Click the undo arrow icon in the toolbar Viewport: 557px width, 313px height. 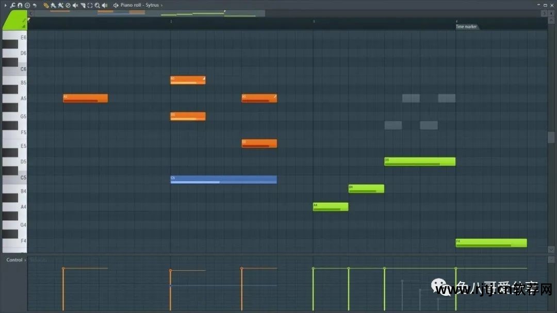tap(35, 5)
